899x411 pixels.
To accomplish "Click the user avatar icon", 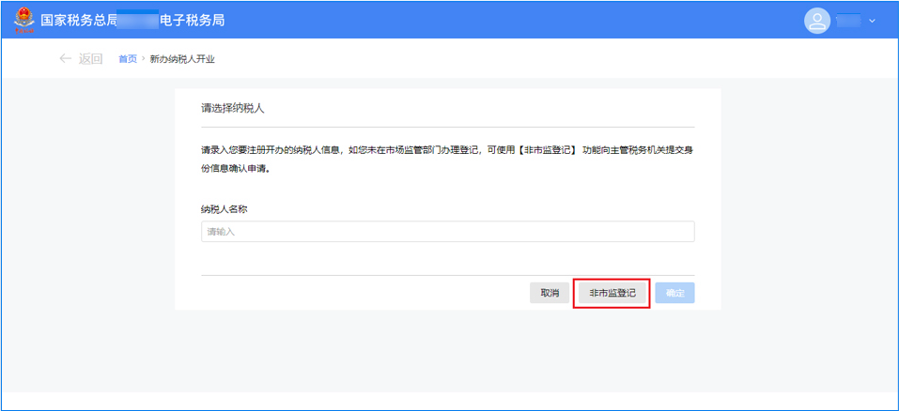I will coord(817,21).
